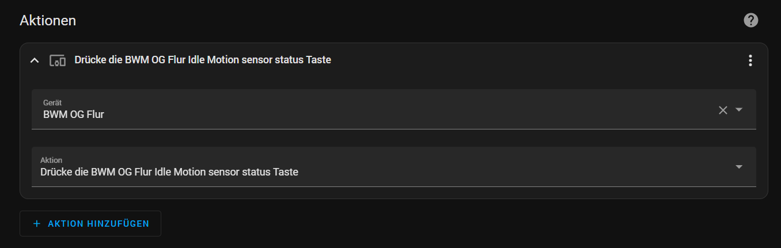Clear the Gerät field with X icon

click(x=723, y=110)
